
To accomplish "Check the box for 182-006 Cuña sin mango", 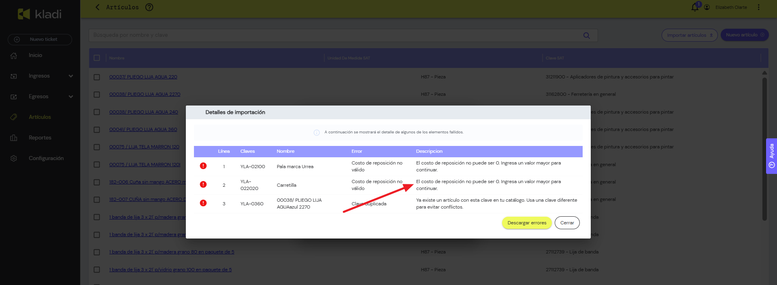I will 97,182.
